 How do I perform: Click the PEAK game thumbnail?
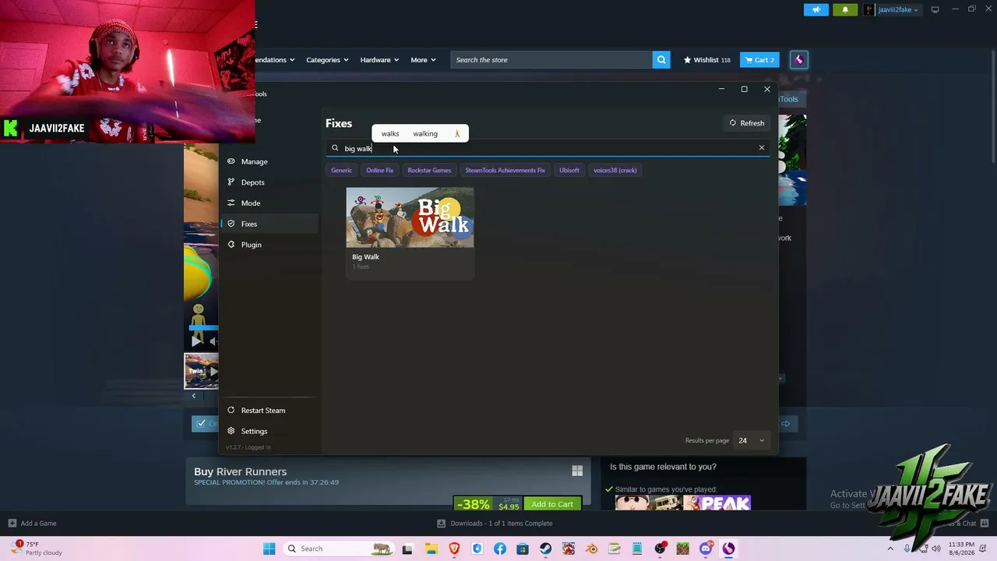coord(717,503)
